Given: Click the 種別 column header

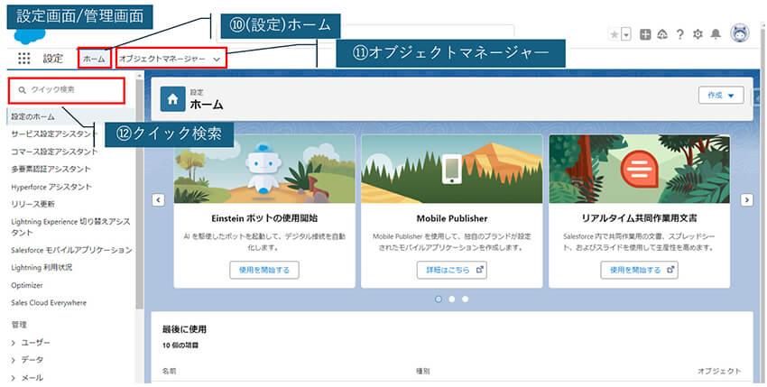Looking at the screenshot, I should pos(422,372).
